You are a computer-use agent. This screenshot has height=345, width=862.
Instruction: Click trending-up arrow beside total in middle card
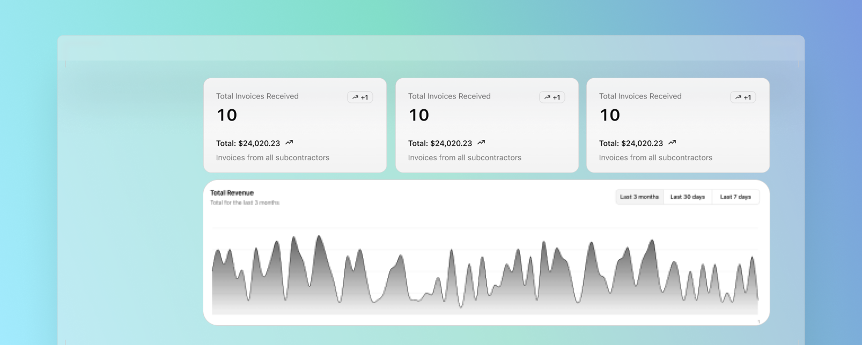click(481, 142)
